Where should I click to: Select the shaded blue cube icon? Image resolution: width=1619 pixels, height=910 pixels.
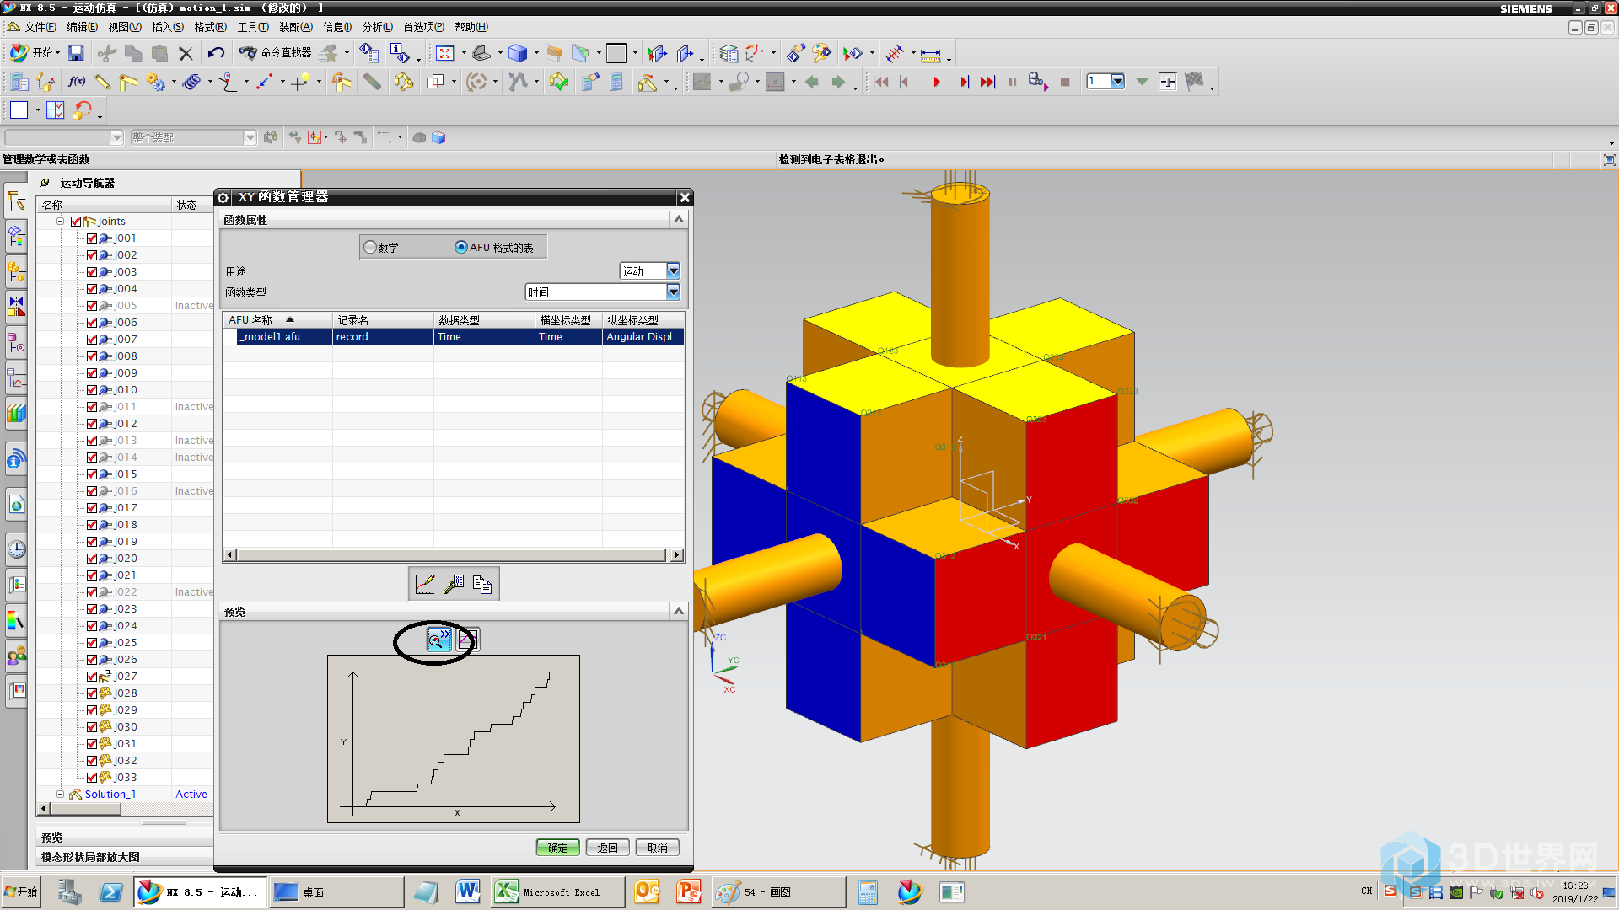(518, 54)
